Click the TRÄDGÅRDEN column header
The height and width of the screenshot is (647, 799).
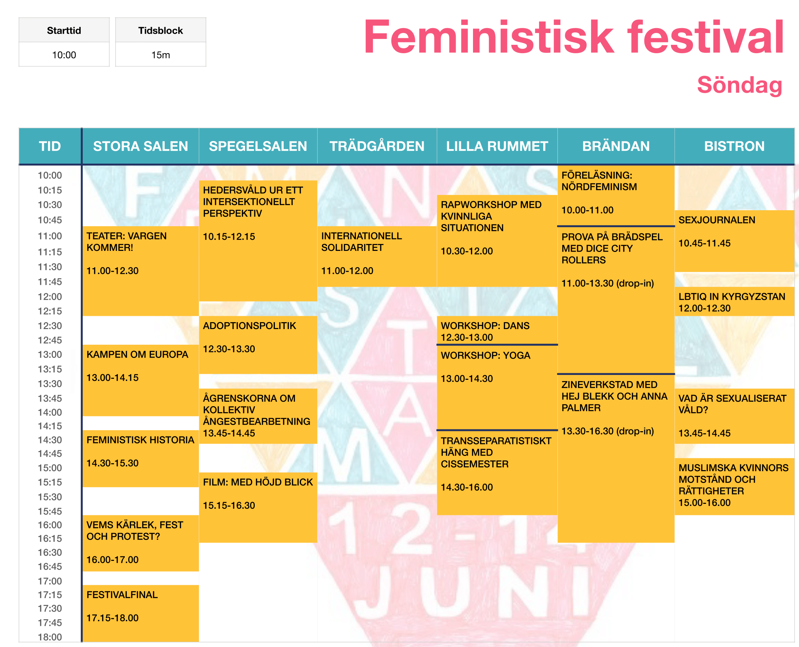pos(377,146)
